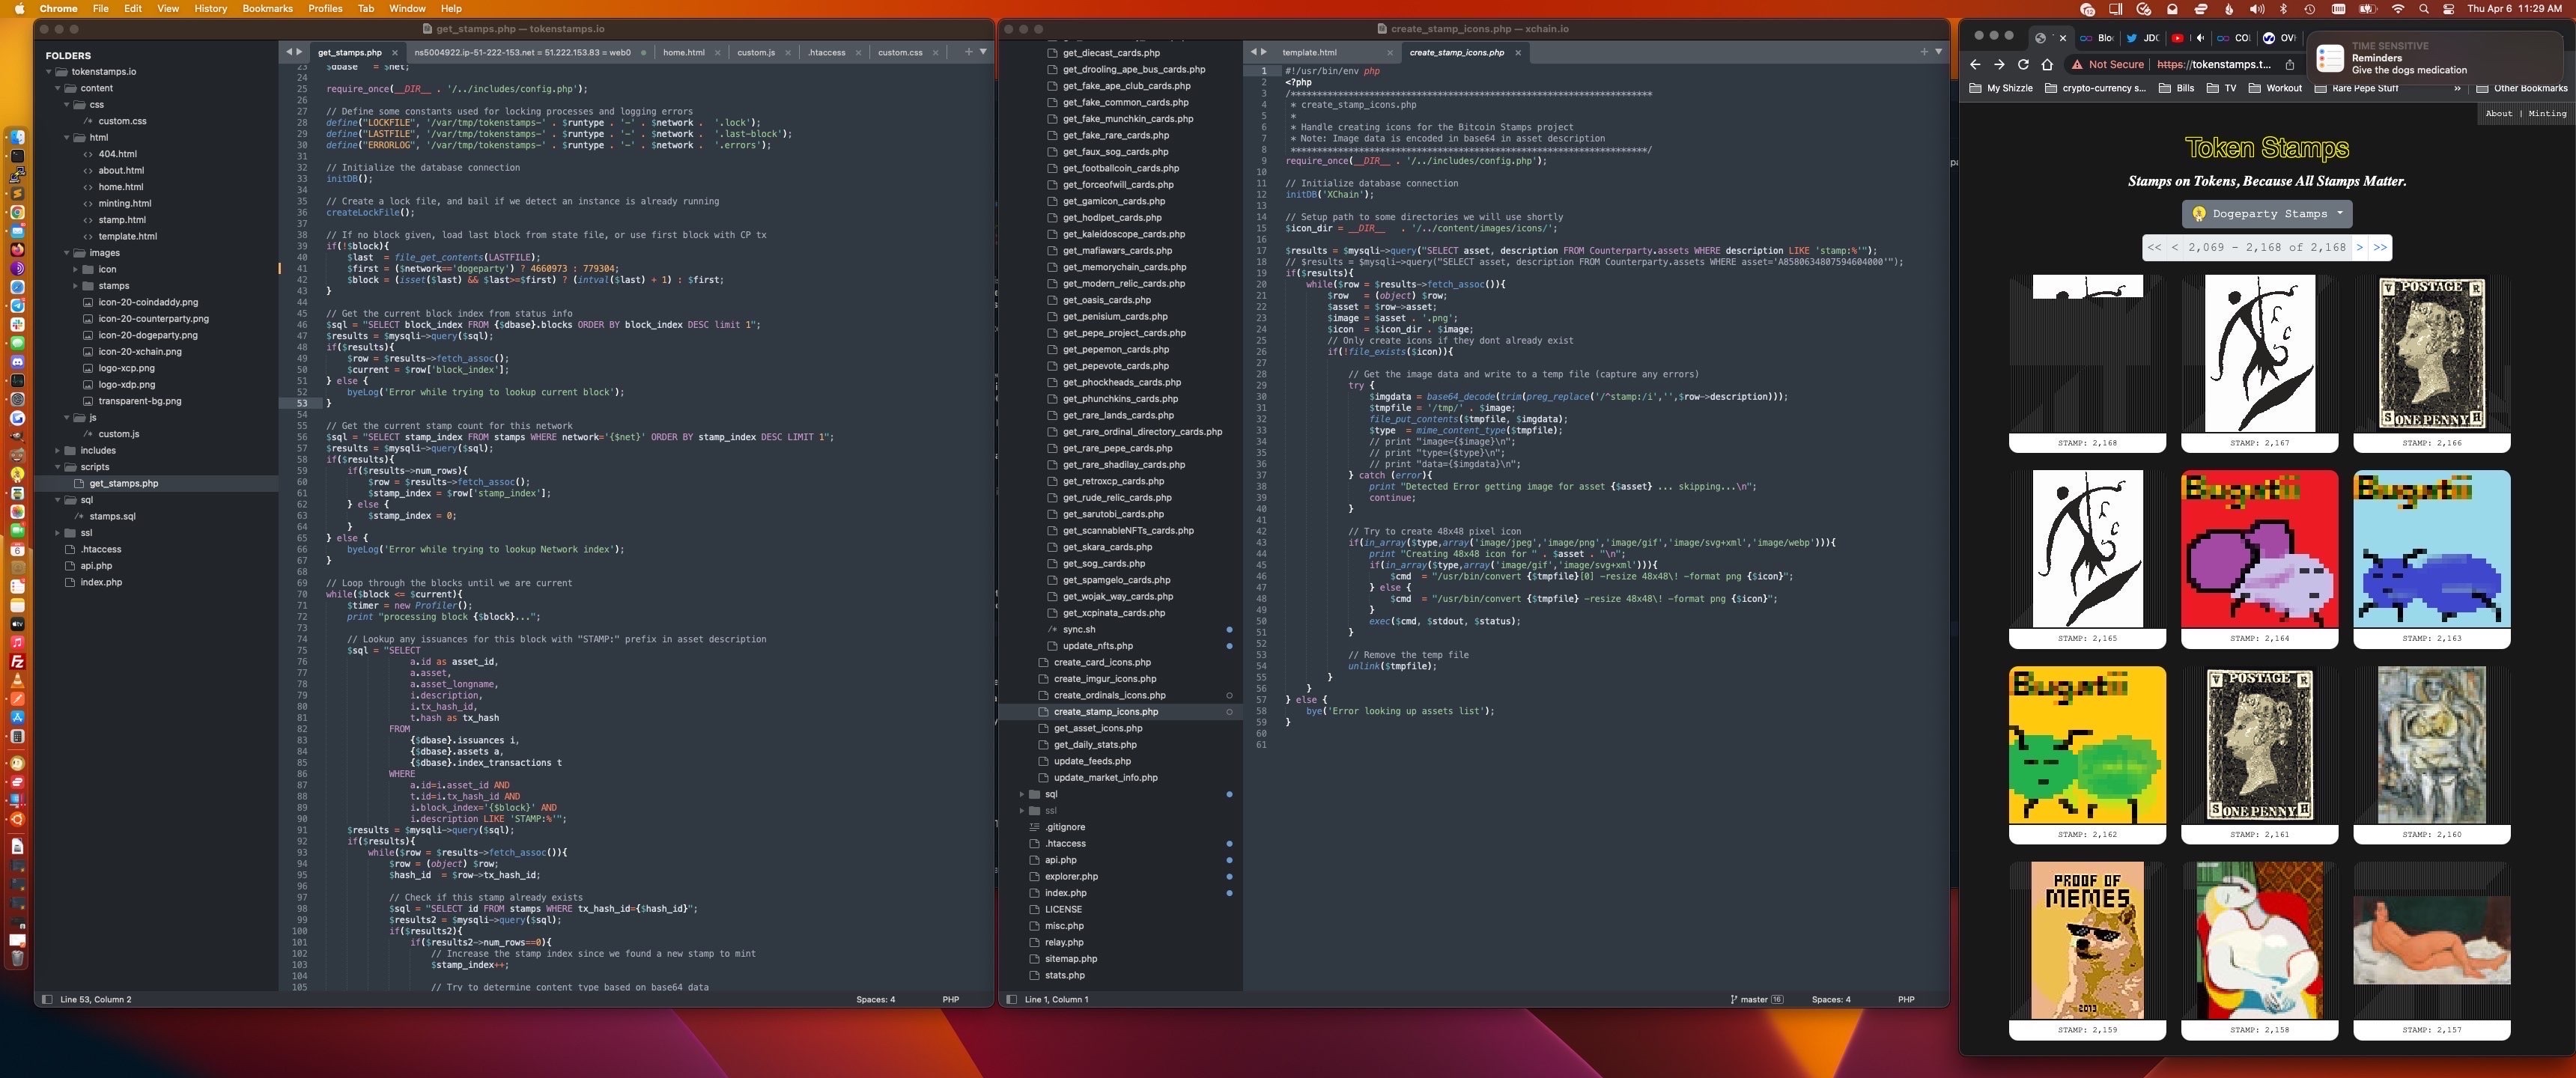Expand the includes folder
The image size is (2576, 1078).
pyautogui.click(x=58, y=450)
